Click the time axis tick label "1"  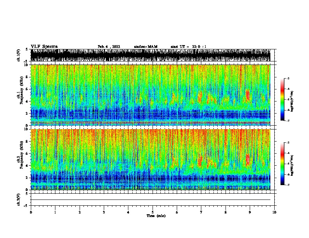55,212
